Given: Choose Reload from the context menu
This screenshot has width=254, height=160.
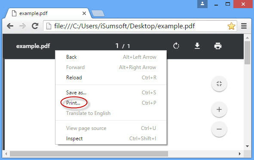Looking at the screenshot, I should coord(111,78).
